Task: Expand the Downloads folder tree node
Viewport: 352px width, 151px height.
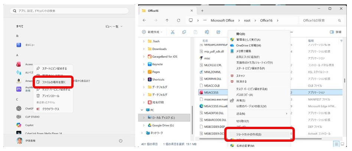Action: pyautogui.click(x=144, y=49)
